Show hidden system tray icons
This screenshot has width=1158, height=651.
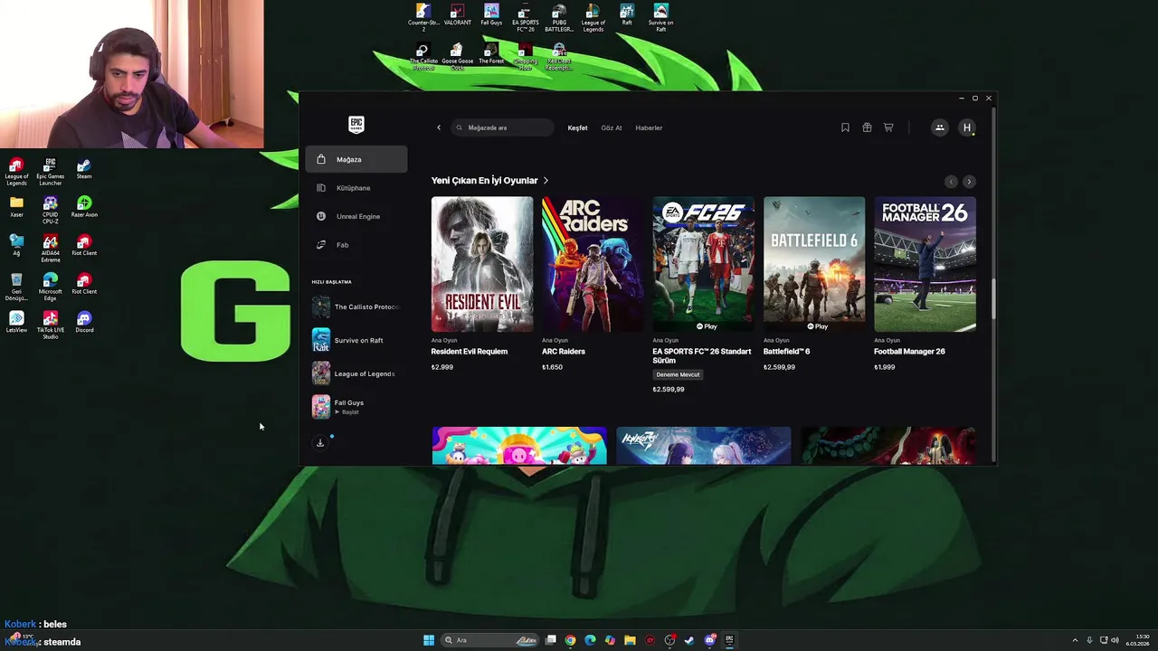point(1075,640)
